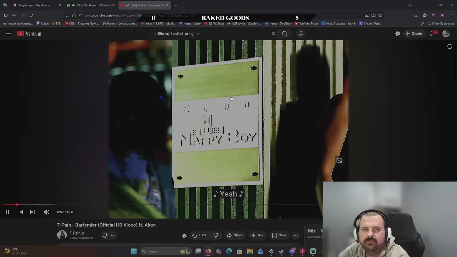Open T Pain channel name link

point(75,233)
